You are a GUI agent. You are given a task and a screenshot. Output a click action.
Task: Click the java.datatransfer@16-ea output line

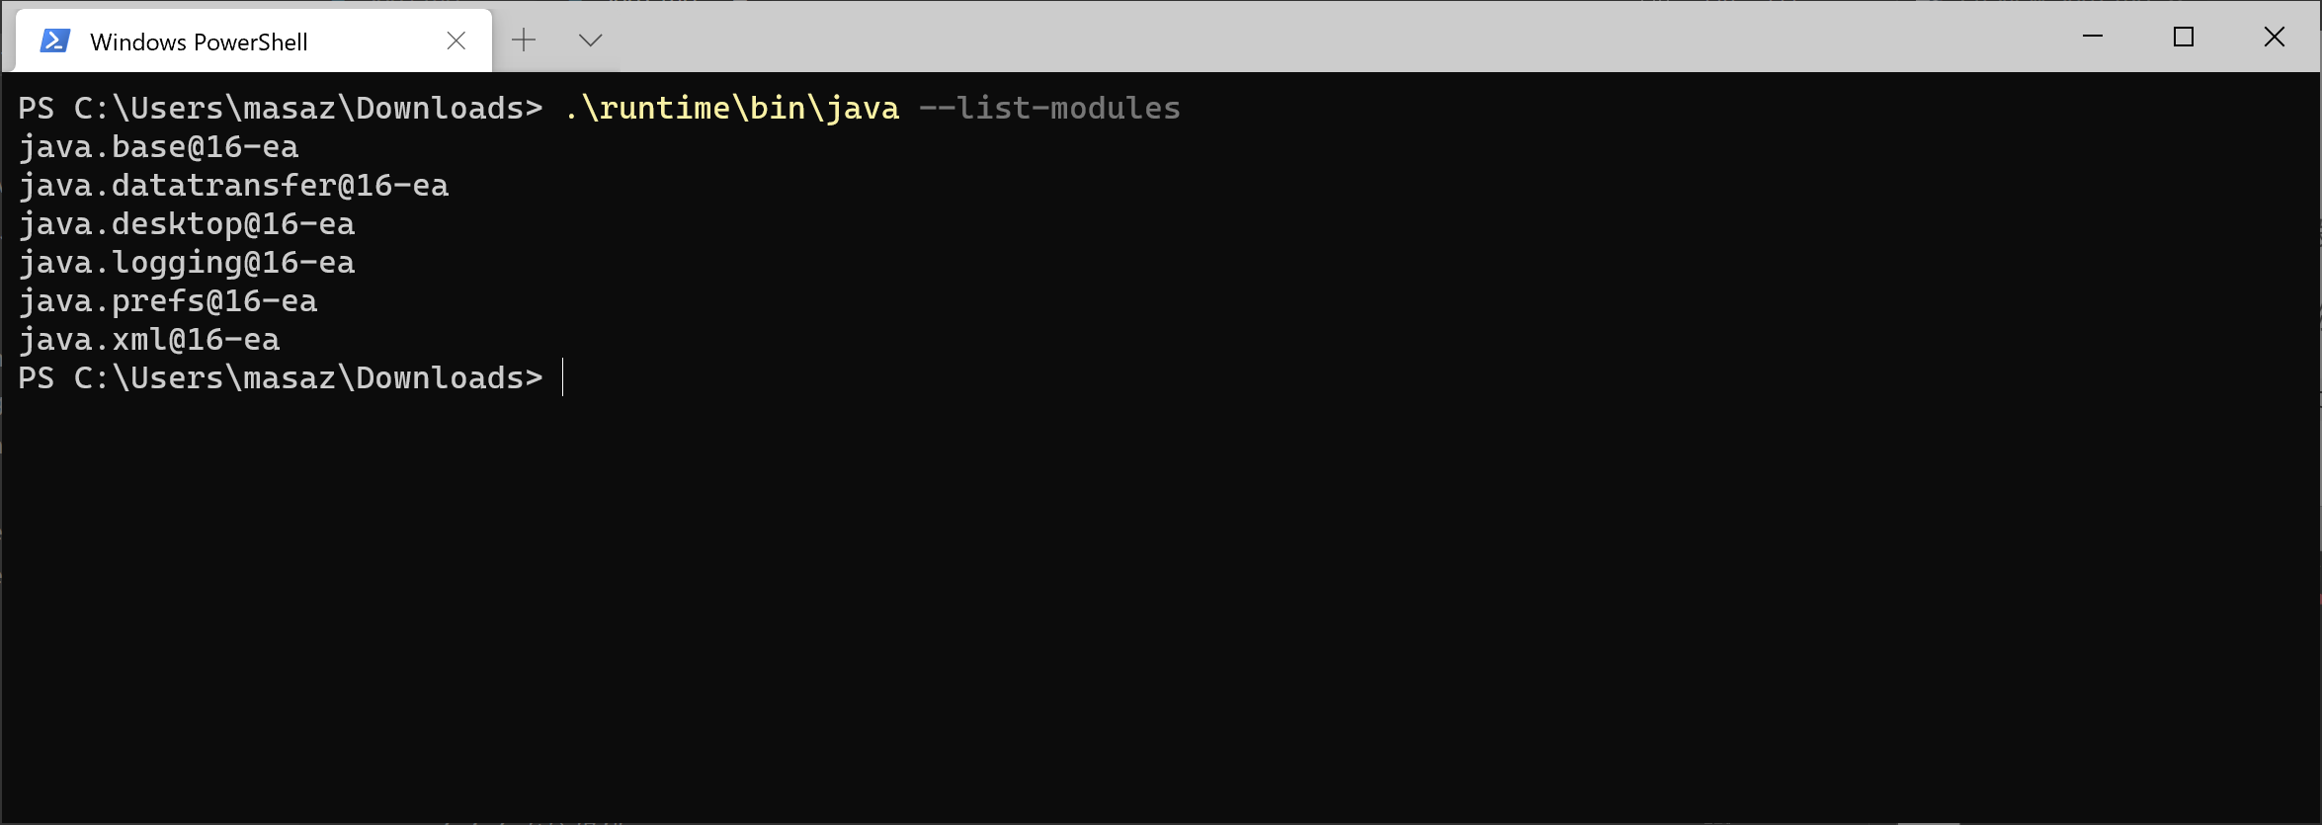[233, 185]
